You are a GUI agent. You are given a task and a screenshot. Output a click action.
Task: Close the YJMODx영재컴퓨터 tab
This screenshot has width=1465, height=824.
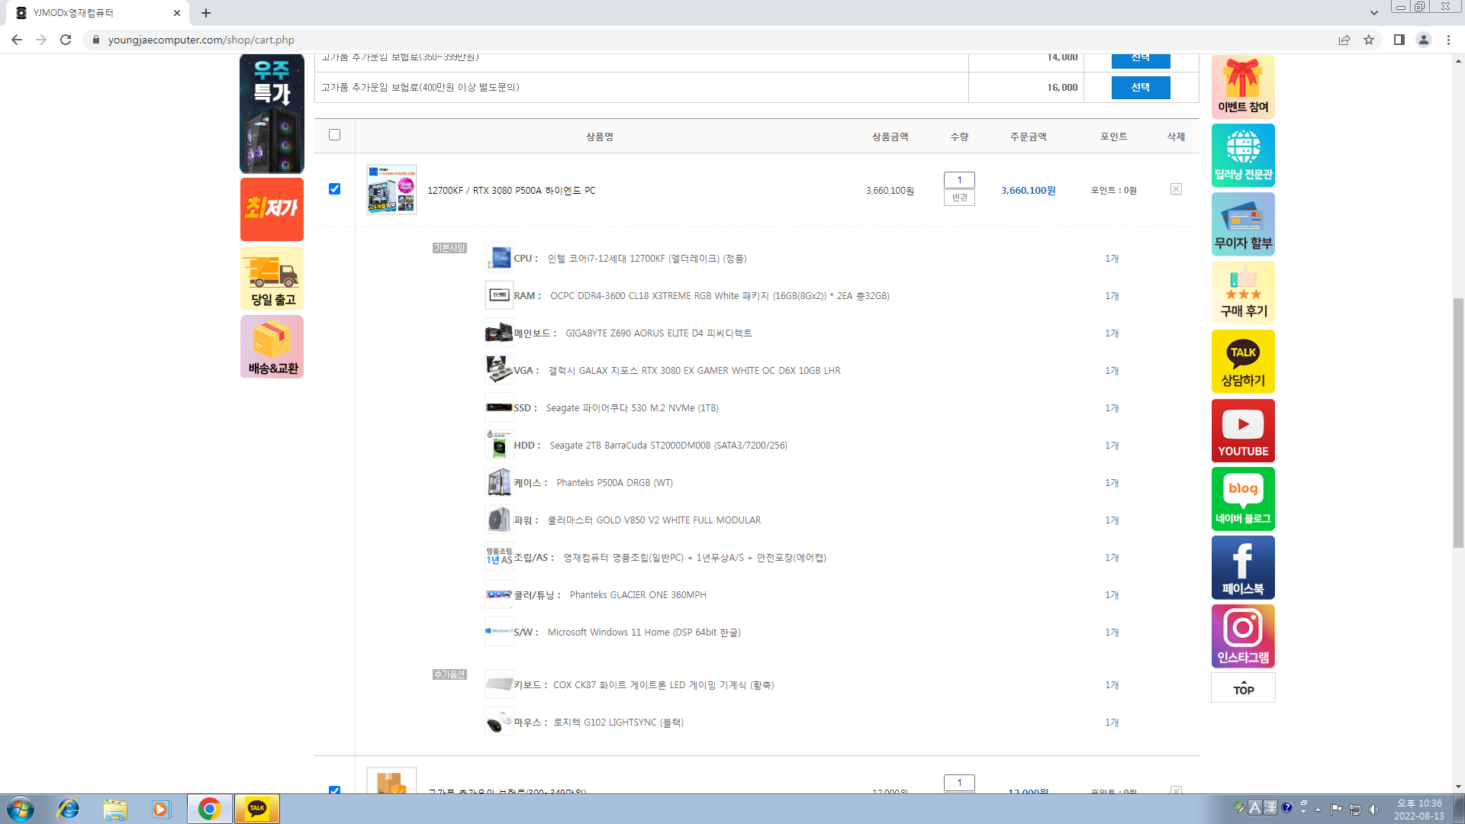coord(177,13)
